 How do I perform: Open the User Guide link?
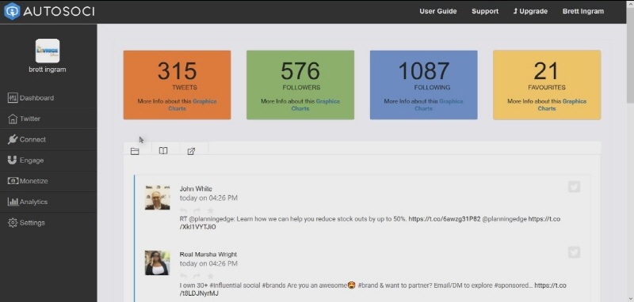(438, 11)
